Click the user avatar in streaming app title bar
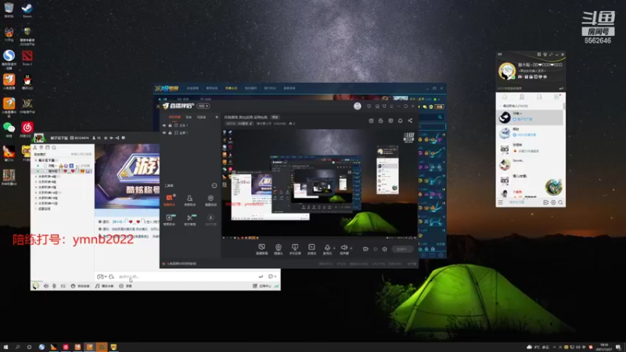 coord(358,106)
